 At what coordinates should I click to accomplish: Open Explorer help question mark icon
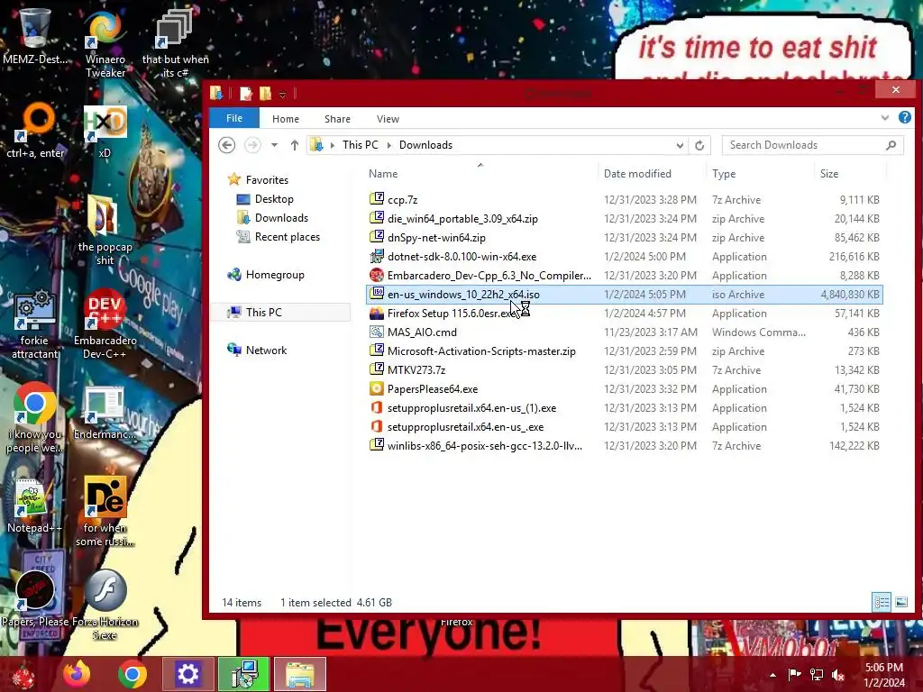(905, 117)
